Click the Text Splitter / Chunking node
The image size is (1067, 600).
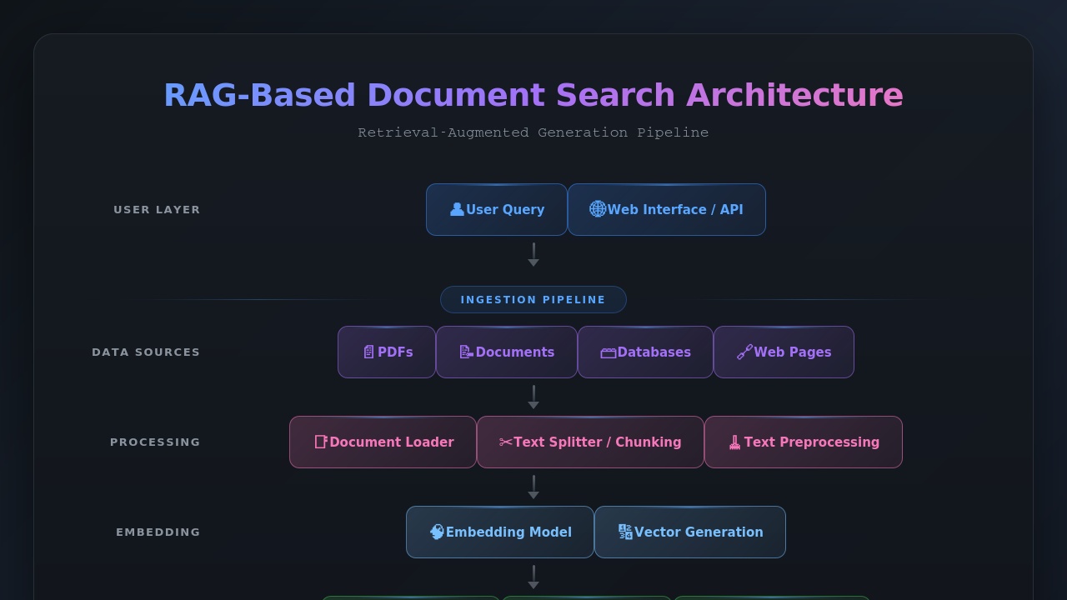coord(590,442)
